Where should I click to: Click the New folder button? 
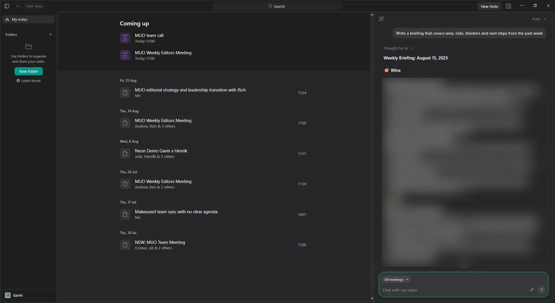[29, 71]
